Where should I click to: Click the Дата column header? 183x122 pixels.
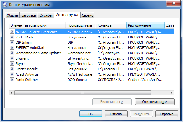pyautogui.click(x=170, y=25)
